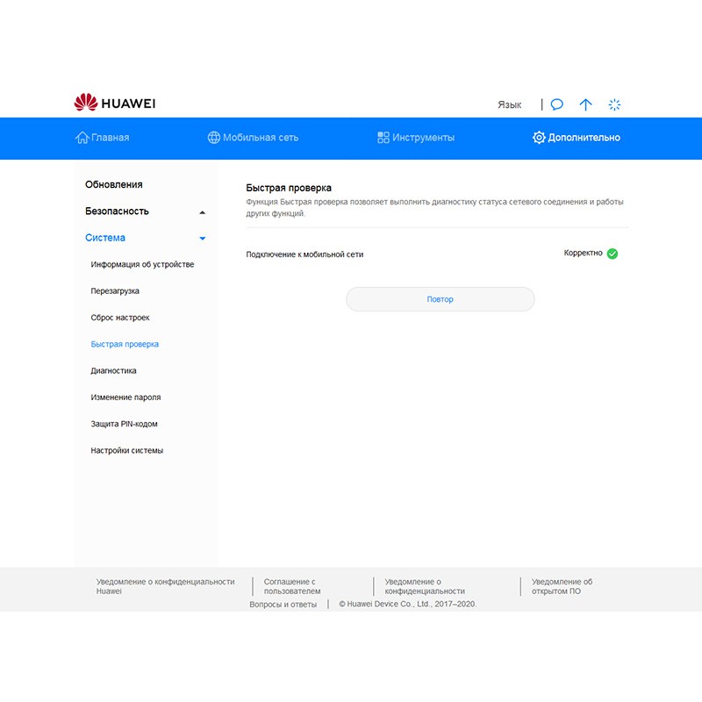Choose Сброс настроек in sidebar
Image resolution: width=702 pixels, height=702 pixels.
[120, 318]
